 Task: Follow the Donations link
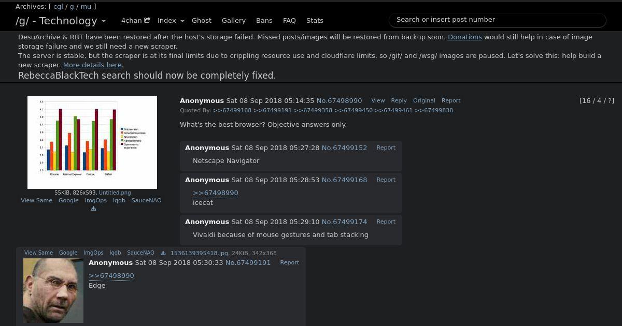tap(465, 37)
